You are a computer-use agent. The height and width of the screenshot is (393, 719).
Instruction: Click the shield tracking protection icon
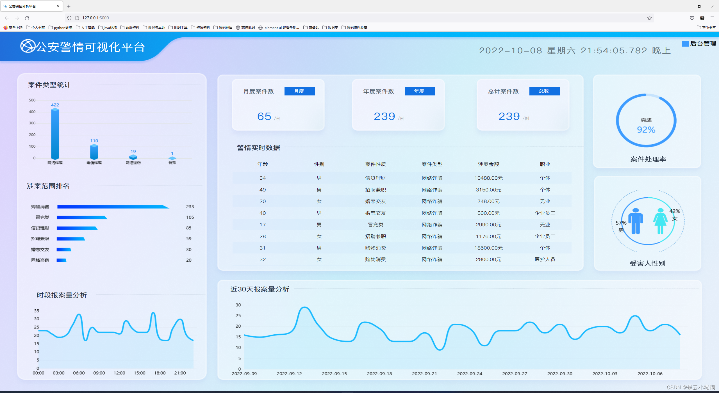click(69, 18)
